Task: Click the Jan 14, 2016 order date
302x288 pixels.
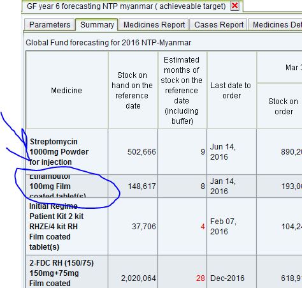Action: coord(223,186)
